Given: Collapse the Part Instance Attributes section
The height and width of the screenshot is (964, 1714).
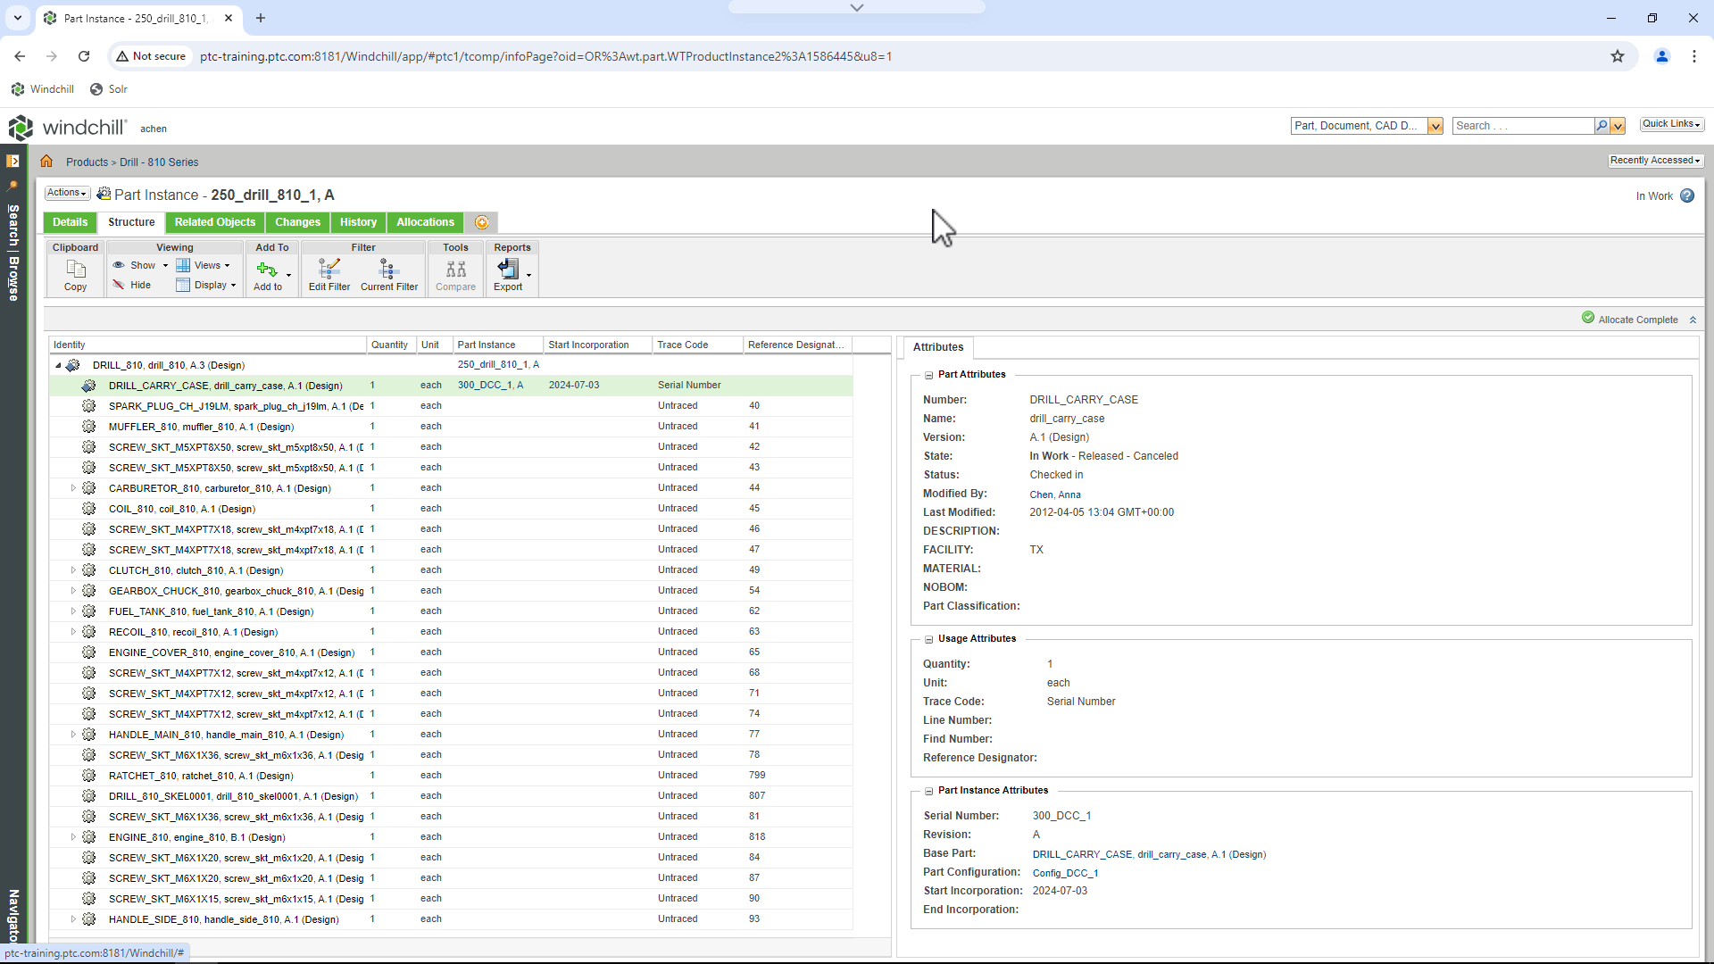Looking at the screenshot, I should (x=928, y=791).
